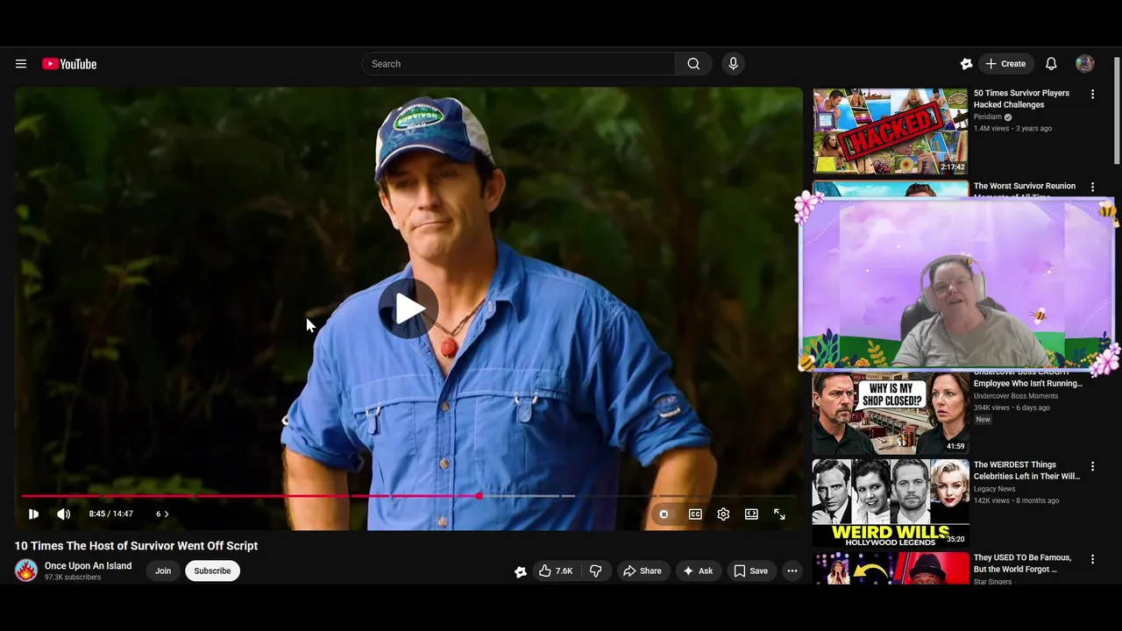Open the Legacy News channel link
Viewport: 1122px width, 631px height.
995,489
